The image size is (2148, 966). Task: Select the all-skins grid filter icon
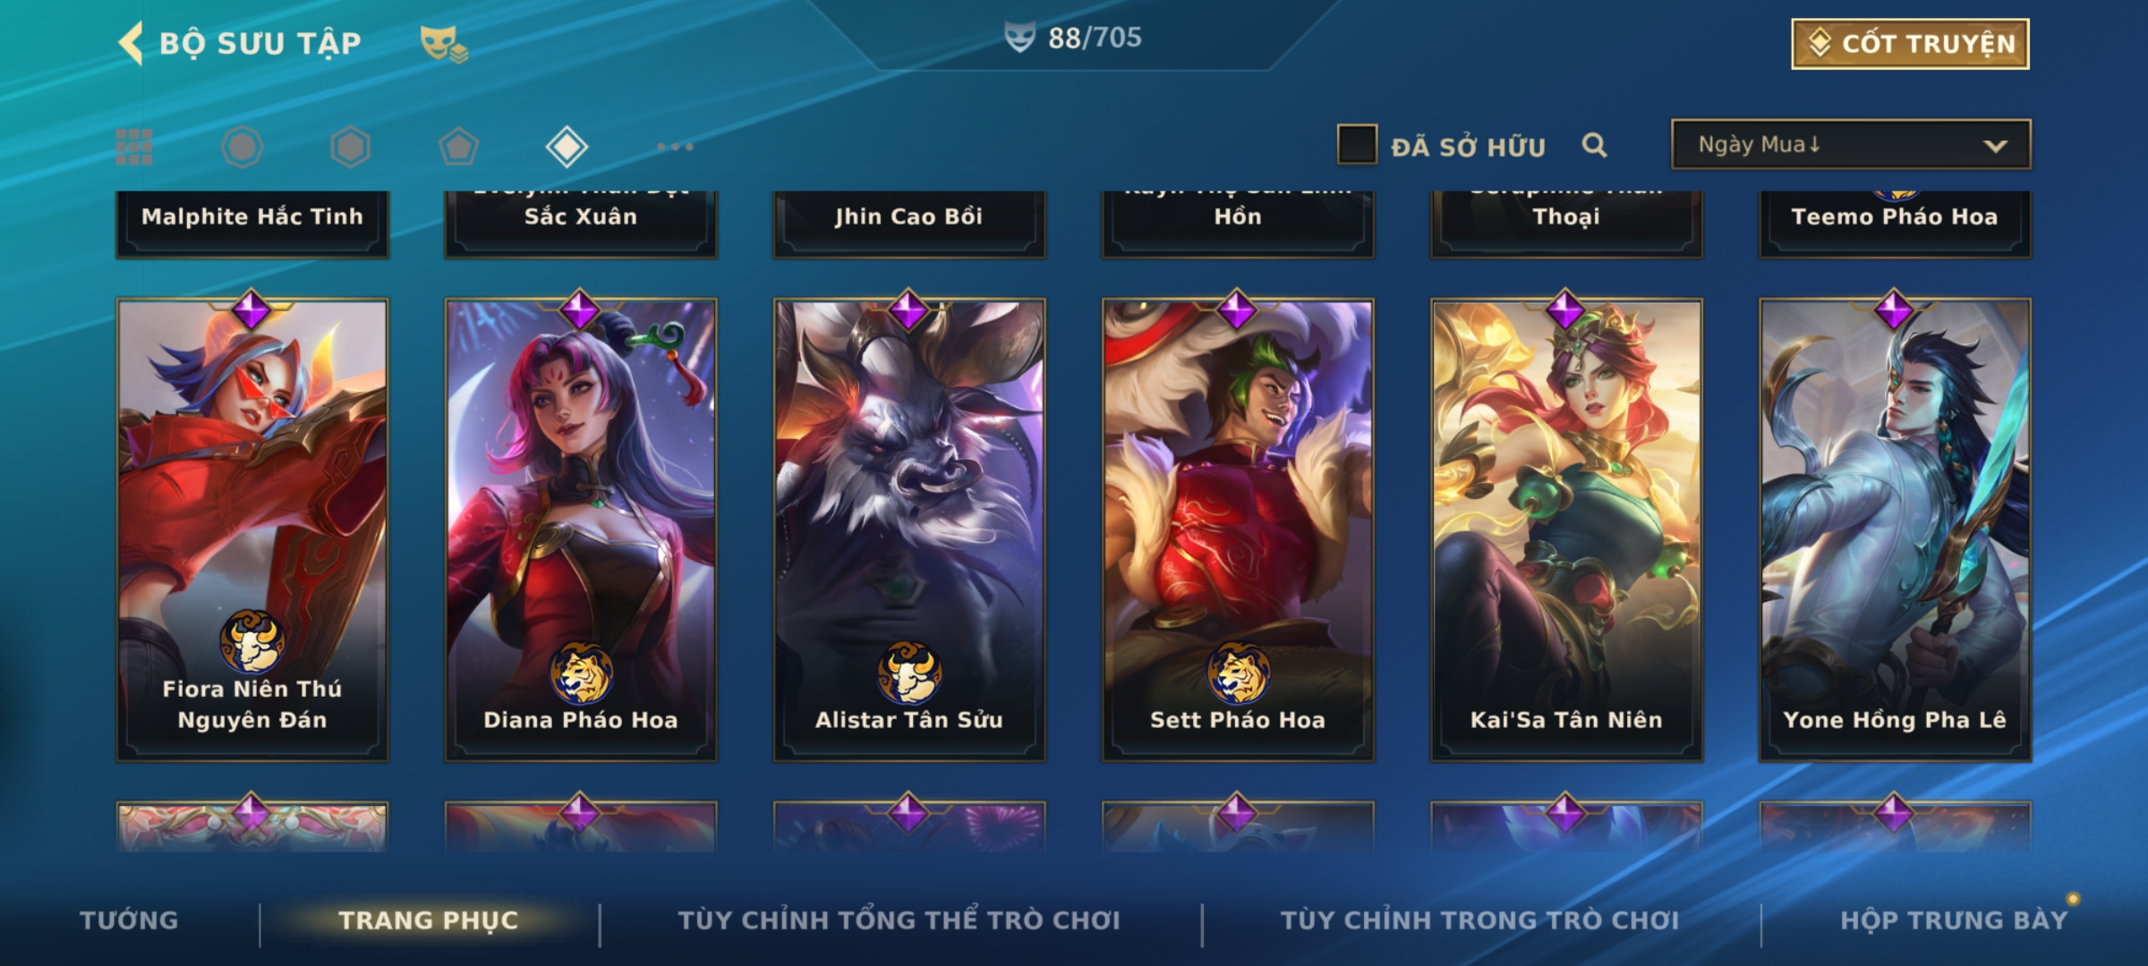[x=134, y=147]
